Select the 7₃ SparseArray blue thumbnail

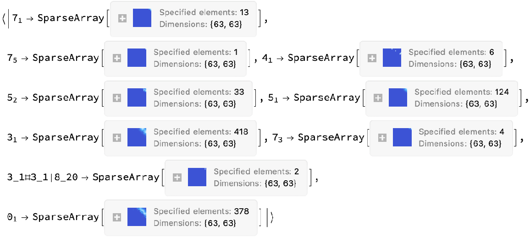[x=402, y=137]
